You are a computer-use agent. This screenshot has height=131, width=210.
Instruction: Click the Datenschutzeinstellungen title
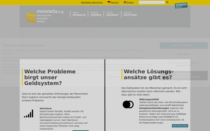[x=24, y=45]
